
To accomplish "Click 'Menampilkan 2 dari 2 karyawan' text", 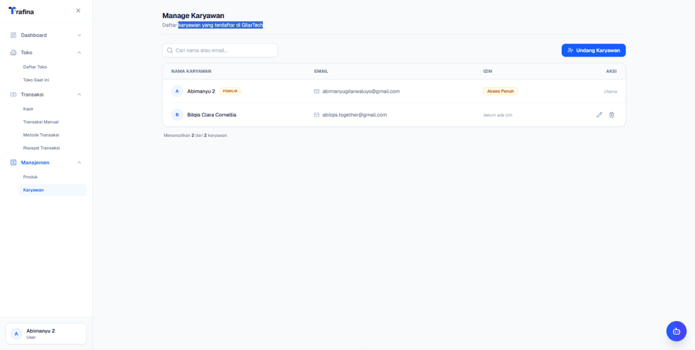I will 195,135.
